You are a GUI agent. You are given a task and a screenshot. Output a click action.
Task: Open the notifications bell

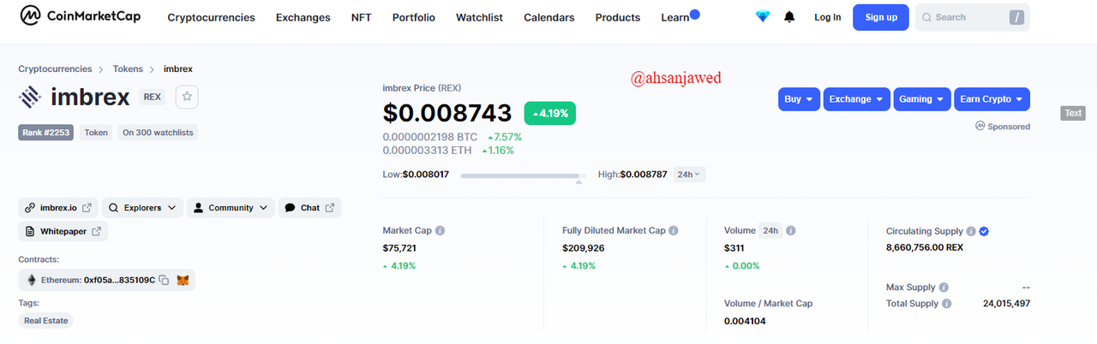click(x=789, y=17)
